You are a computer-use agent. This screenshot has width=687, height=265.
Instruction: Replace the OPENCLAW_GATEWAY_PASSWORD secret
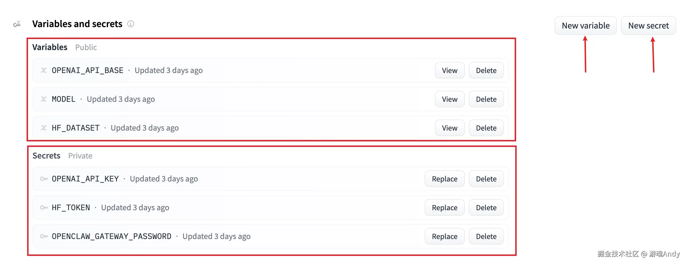(x=444, y=236)
